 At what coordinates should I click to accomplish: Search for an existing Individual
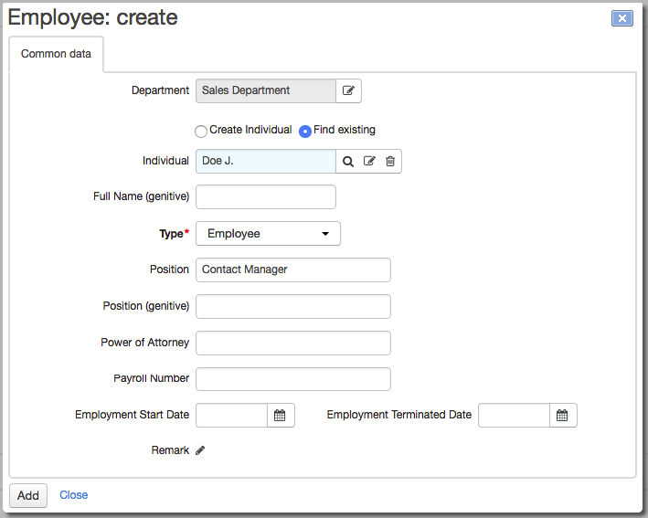(x=348, y=161)
